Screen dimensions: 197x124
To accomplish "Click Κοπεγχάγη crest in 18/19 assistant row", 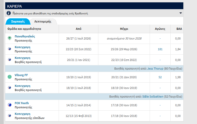I will click(9, 87).
